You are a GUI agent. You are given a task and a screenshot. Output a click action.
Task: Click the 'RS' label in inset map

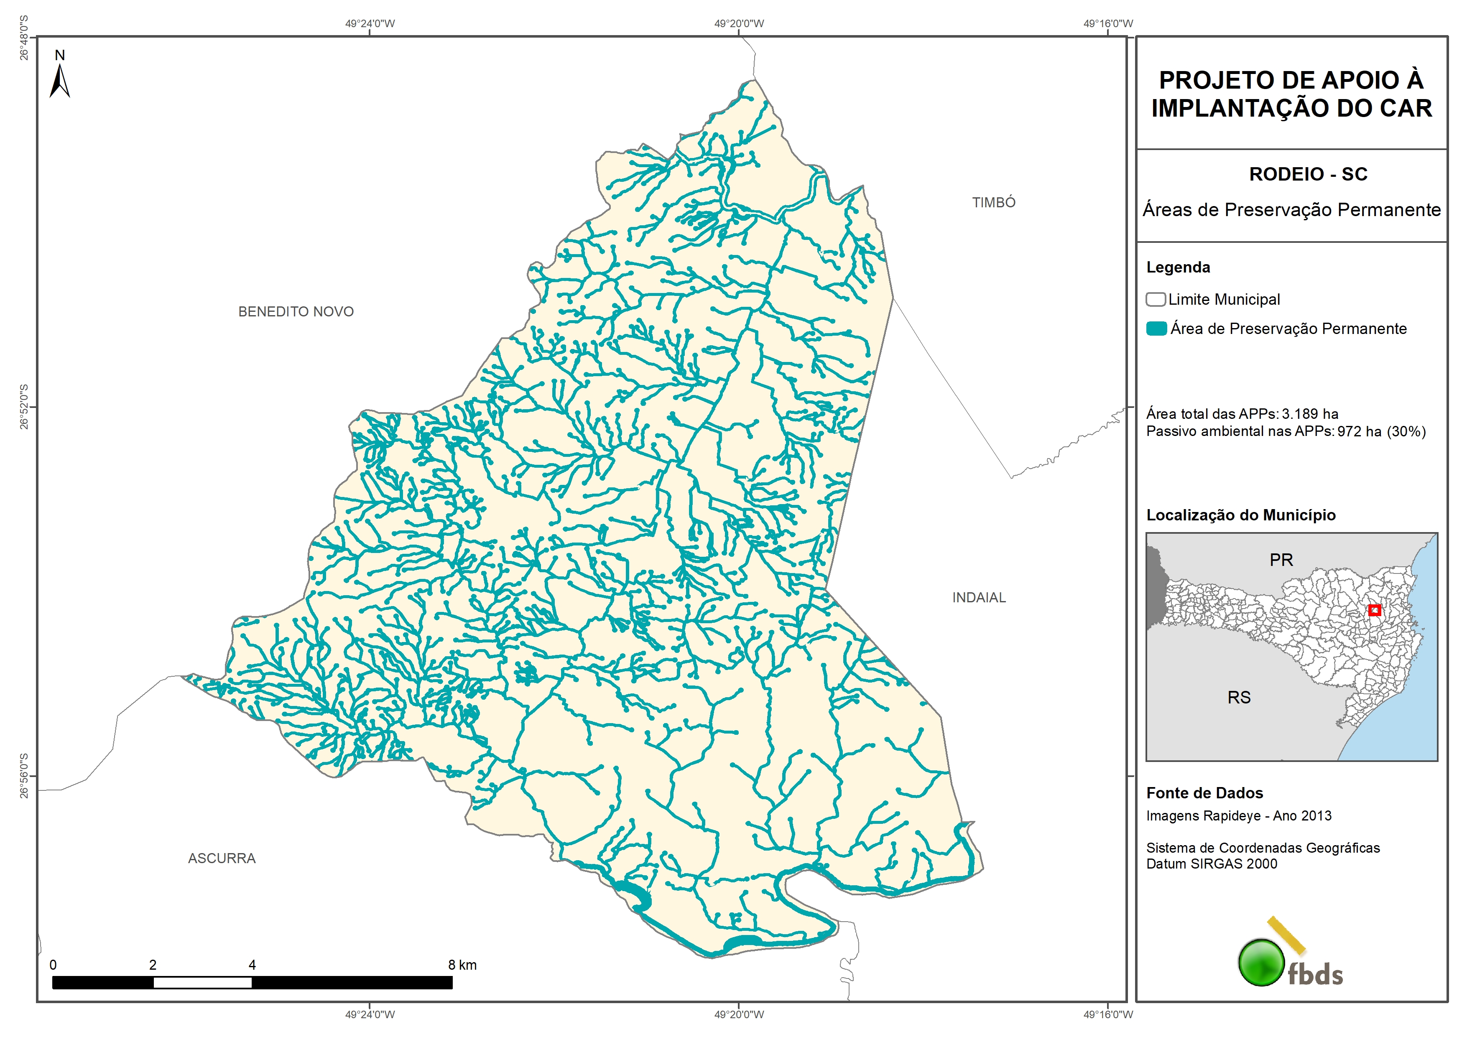(1239, 697)
